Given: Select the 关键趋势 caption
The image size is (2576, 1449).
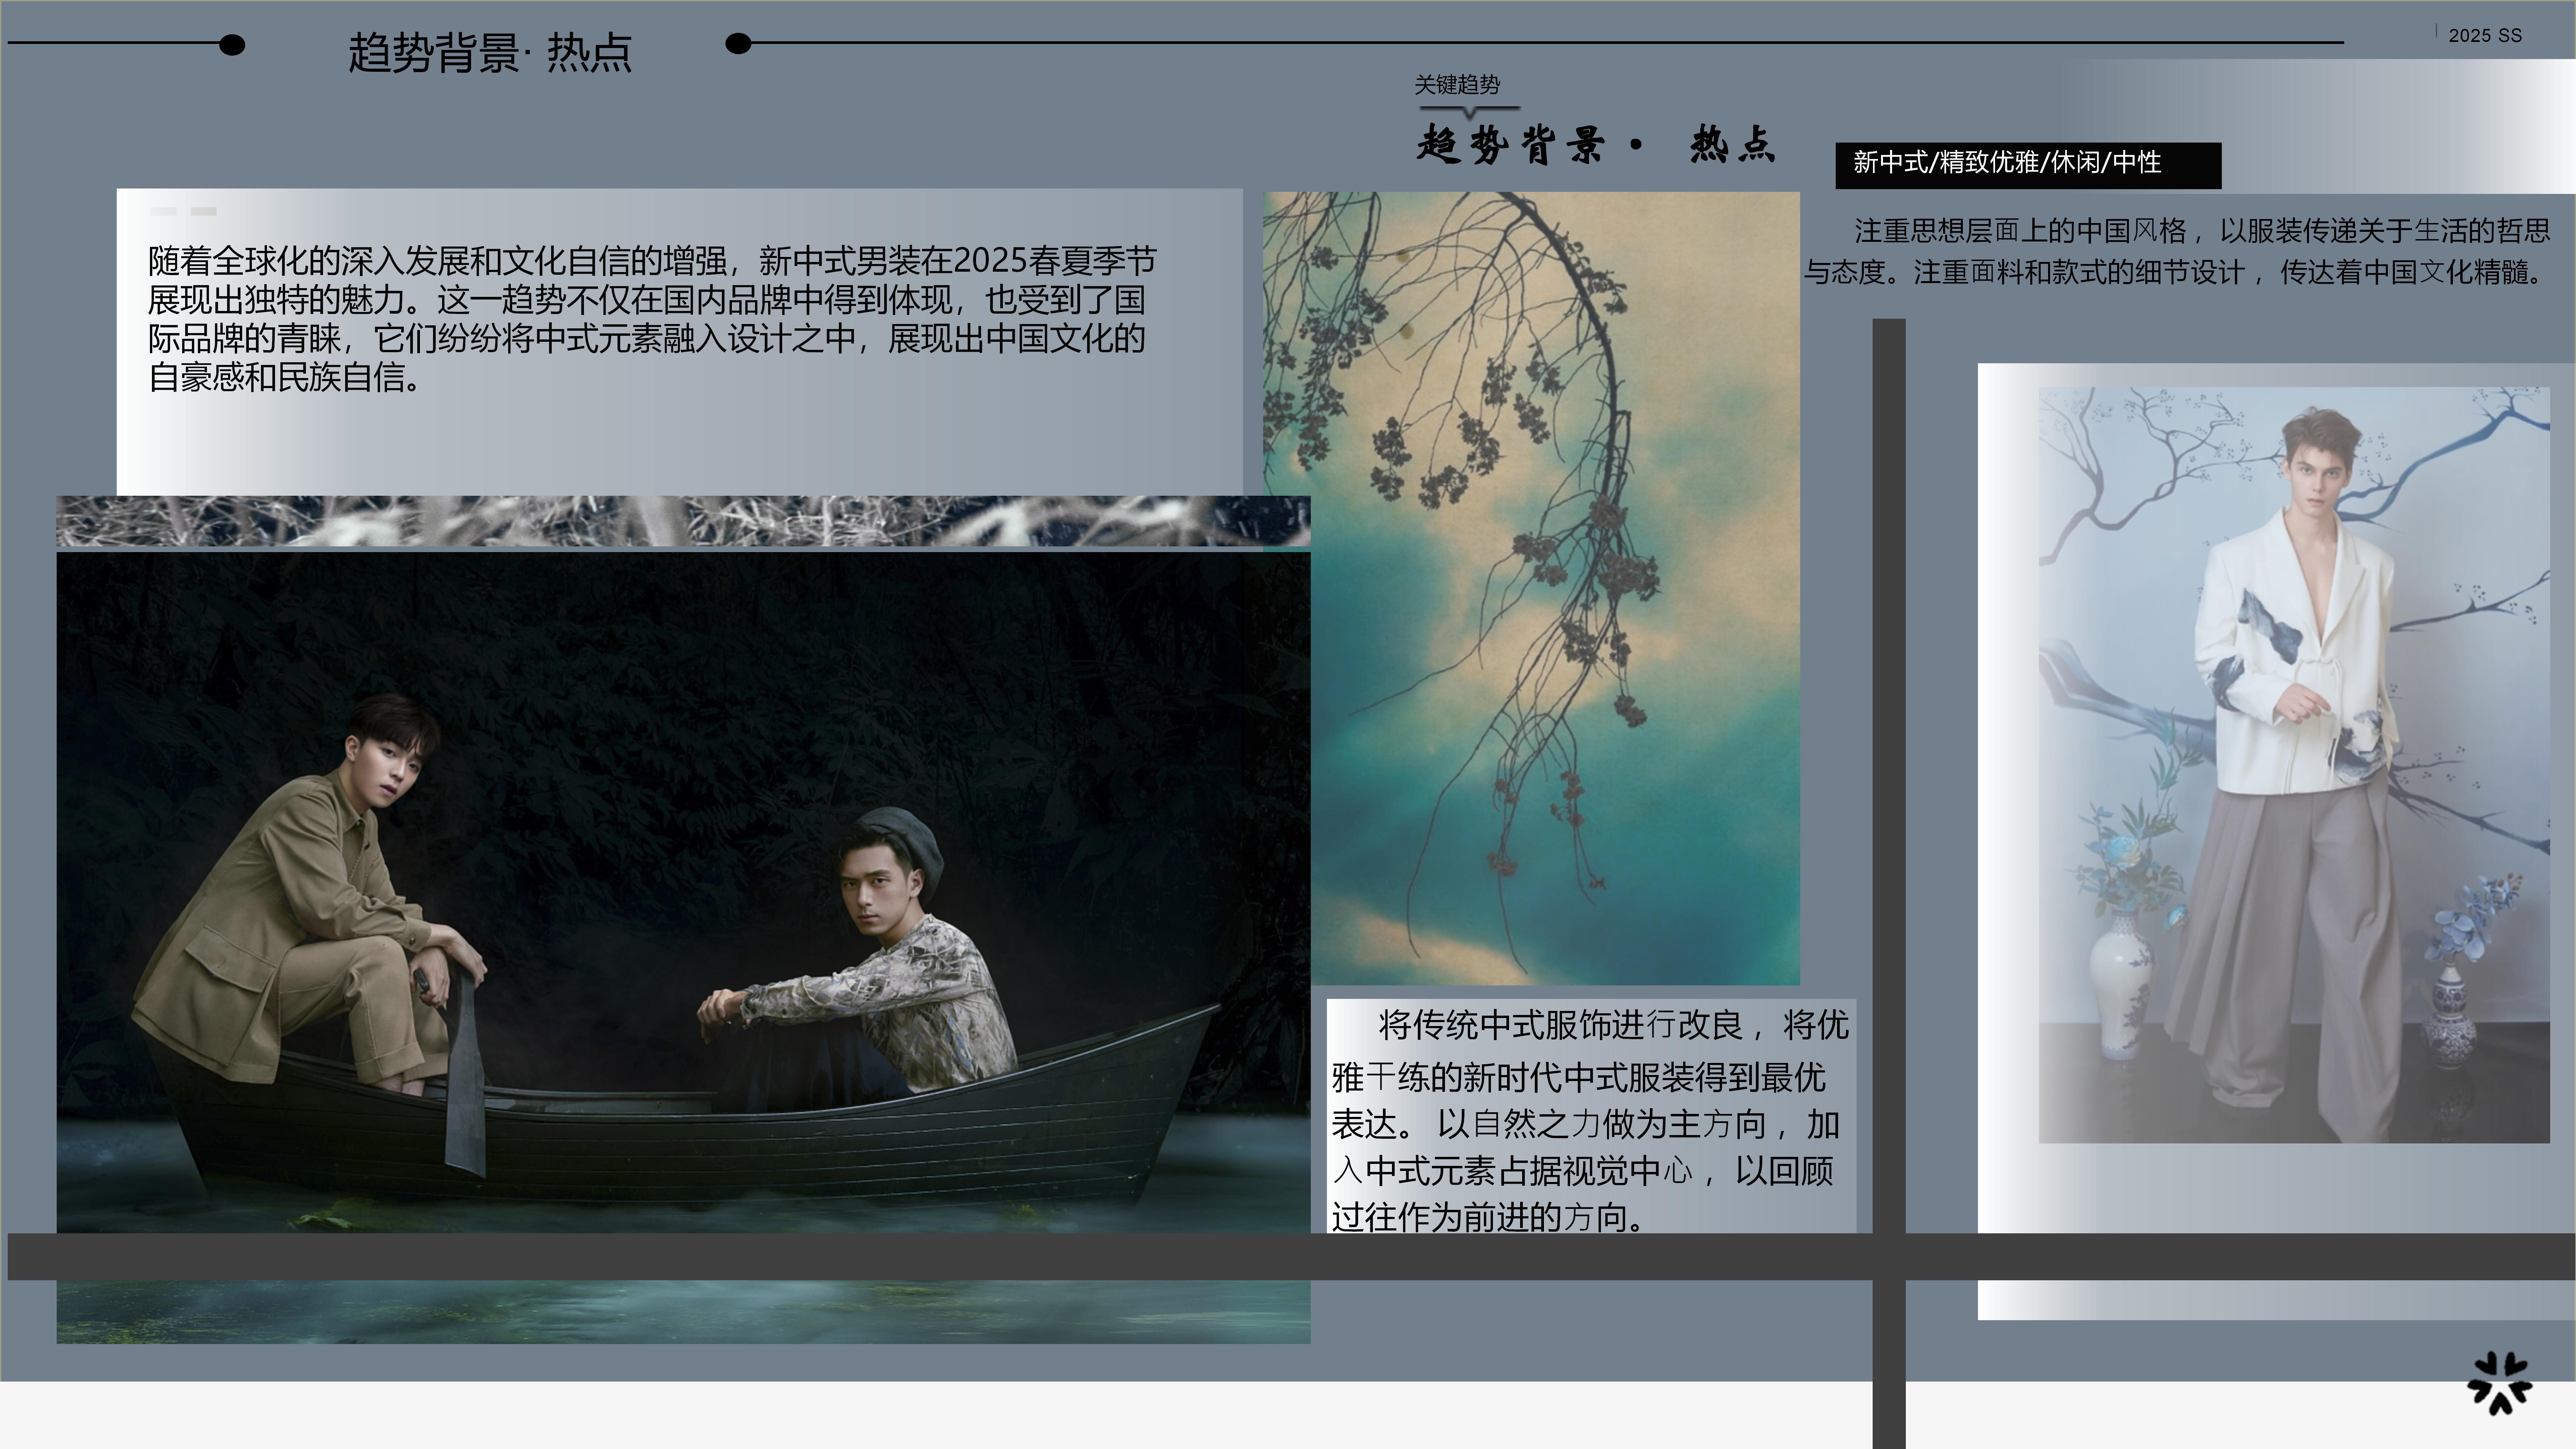Looking at the screenshot, I should pyautogui.click(x=1457, y=85).
